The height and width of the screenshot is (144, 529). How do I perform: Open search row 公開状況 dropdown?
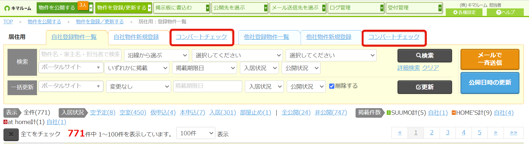pyautogui.click(x=301, y=68)
